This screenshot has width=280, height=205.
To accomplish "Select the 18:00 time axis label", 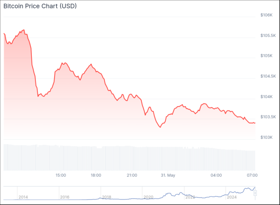I will [96, 175].
